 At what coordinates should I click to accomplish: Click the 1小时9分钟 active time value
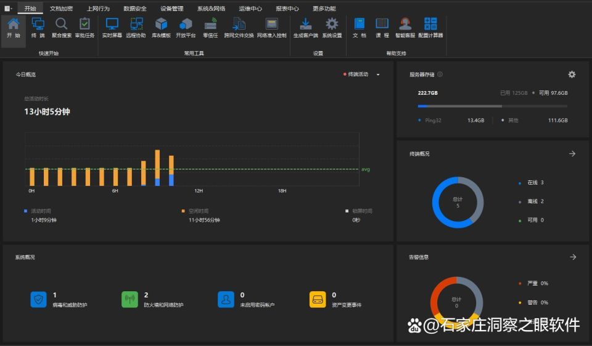point(44,220)
